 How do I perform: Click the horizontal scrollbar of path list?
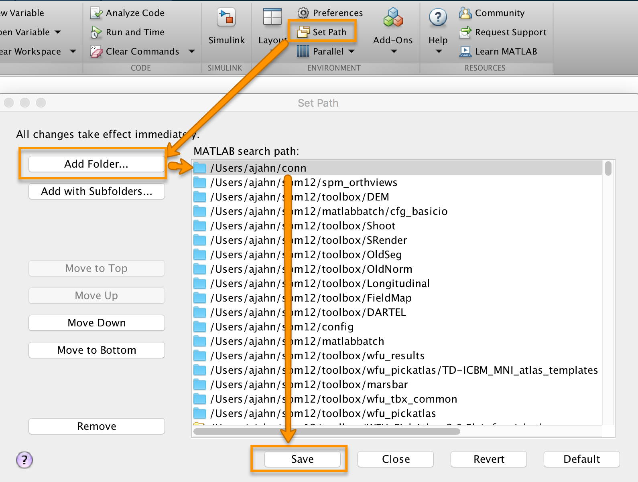point(327,431)
